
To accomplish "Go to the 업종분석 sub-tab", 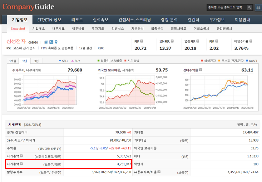I will [x=157, y=29].
